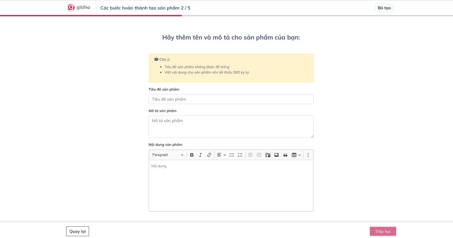Insert a numbered list
The width and height of the screenshot is (453, 238).
pos(240,155)
